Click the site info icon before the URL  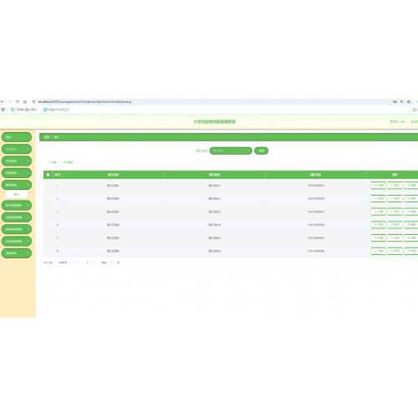34,102
